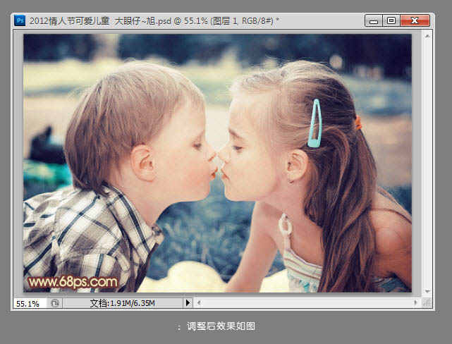Image resolution: width=452 pixels, height=344 pixels.
Task: Open the status bar arrow flyout menu
Action: point(188,303)
